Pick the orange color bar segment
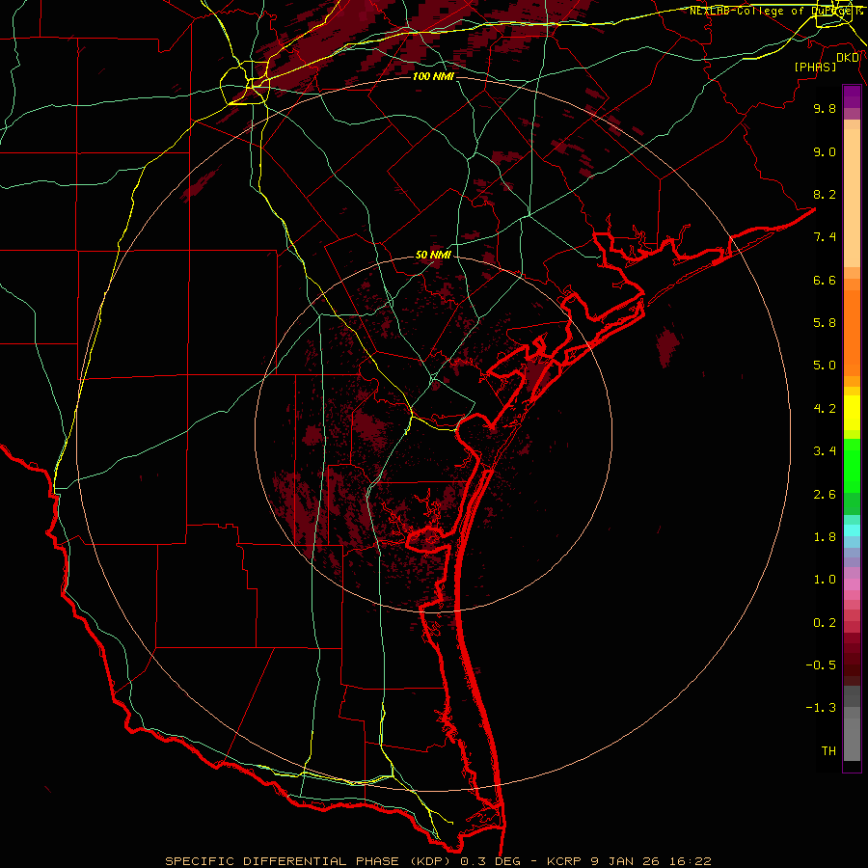Screen dimensions: 868x868 point(852,334)
